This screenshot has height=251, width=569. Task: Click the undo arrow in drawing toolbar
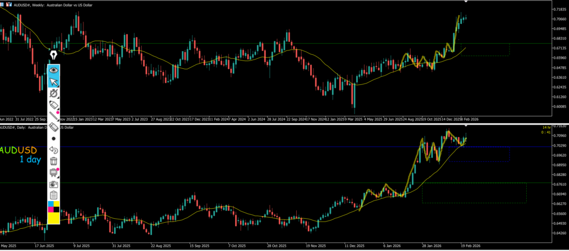pos(54,150)
